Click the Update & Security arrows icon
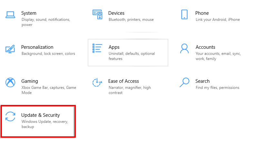 pyautogui.click(x=10, y=117)
